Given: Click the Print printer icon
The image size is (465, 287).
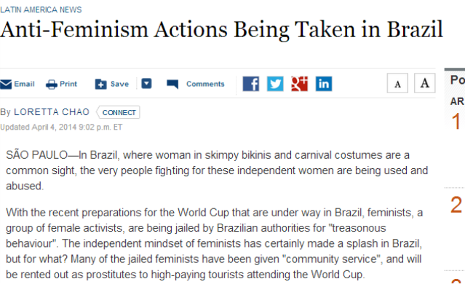Looking at the screenshot, I should click(x=52, y=84).
